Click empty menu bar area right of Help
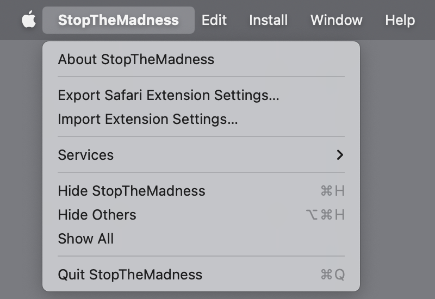Viewport: 435px width, 299px height. (427, 20)
